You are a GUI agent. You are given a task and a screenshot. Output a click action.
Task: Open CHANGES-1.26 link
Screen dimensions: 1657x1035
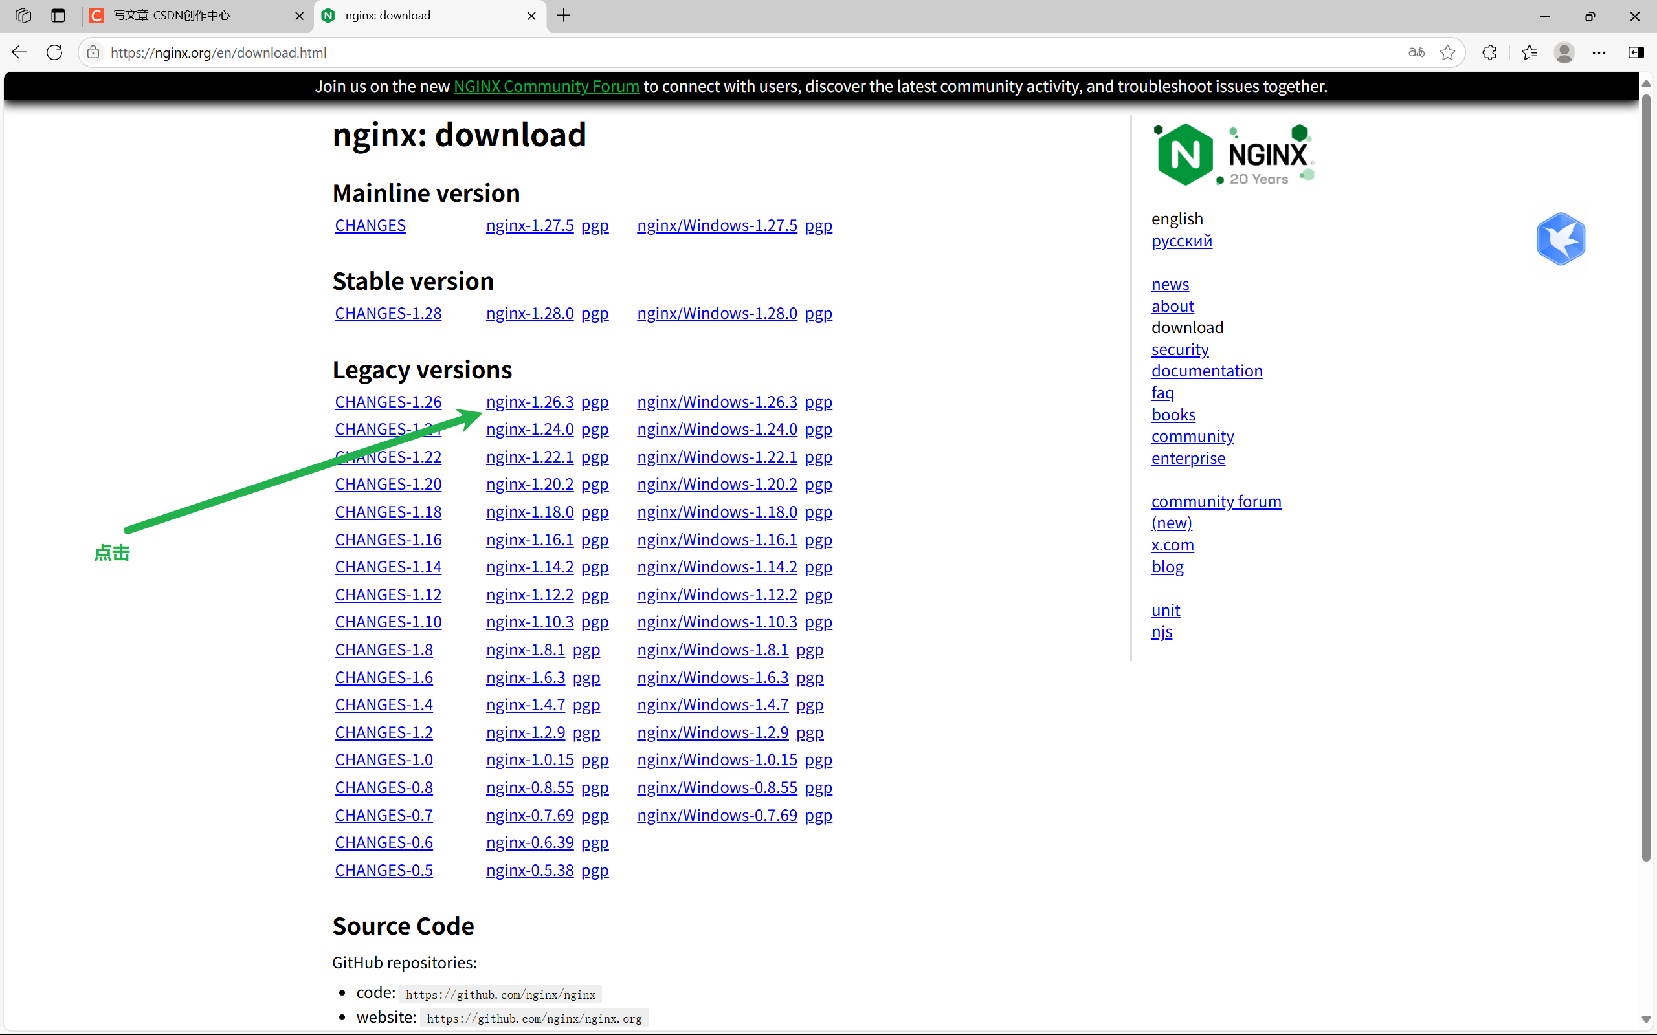click(x=388, y=402)
